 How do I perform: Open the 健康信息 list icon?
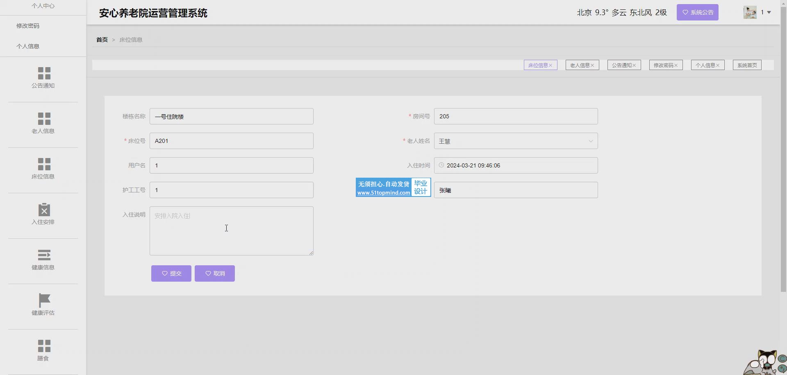[44, 255]
